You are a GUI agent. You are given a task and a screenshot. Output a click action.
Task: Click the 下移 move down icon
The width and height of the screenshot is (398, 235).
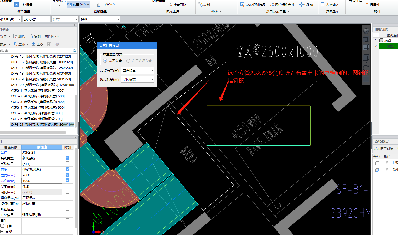pyautogui.click(x=49, y=44)
